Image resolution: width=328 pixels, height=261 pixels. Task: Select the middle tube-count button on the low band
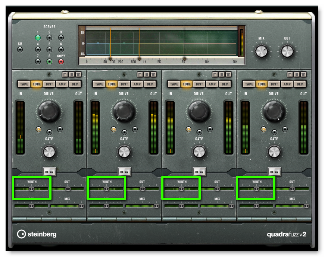(x=49, y=132)
